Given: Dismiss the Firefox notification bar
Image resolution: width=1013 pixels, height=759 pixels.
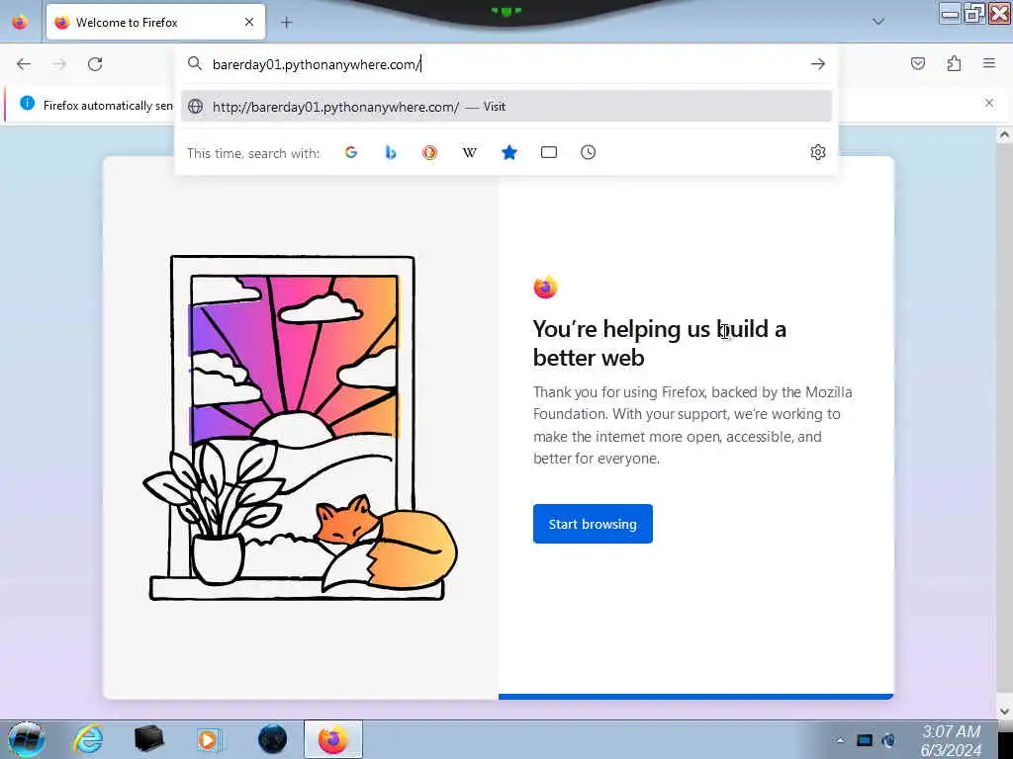Looking at the screenshot, I should tap(989, 103).
